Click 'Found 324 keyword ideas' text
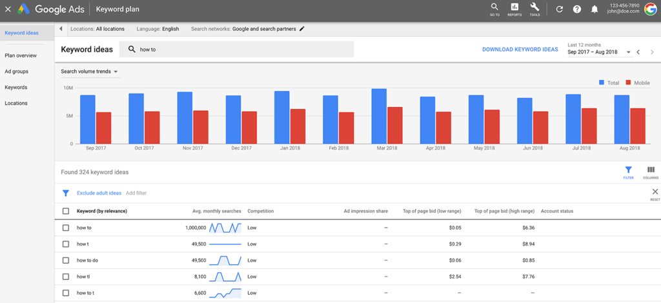The image size is (661, 303). point(95,172)
